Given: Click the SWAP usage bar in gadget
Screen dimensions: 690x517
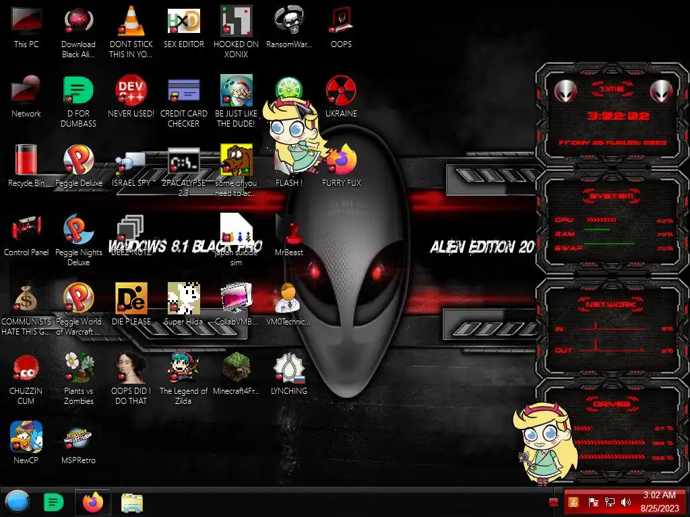Looking at the screenshot, I should click(609, 243).
